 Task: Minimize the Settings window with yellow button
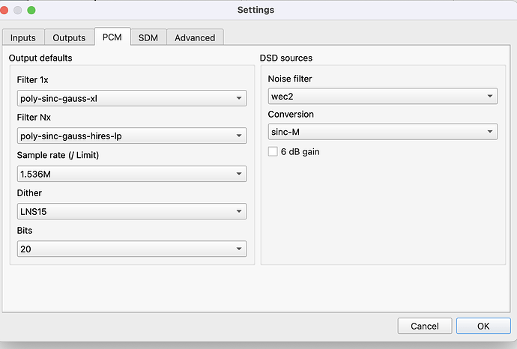[x=18, y=10]
